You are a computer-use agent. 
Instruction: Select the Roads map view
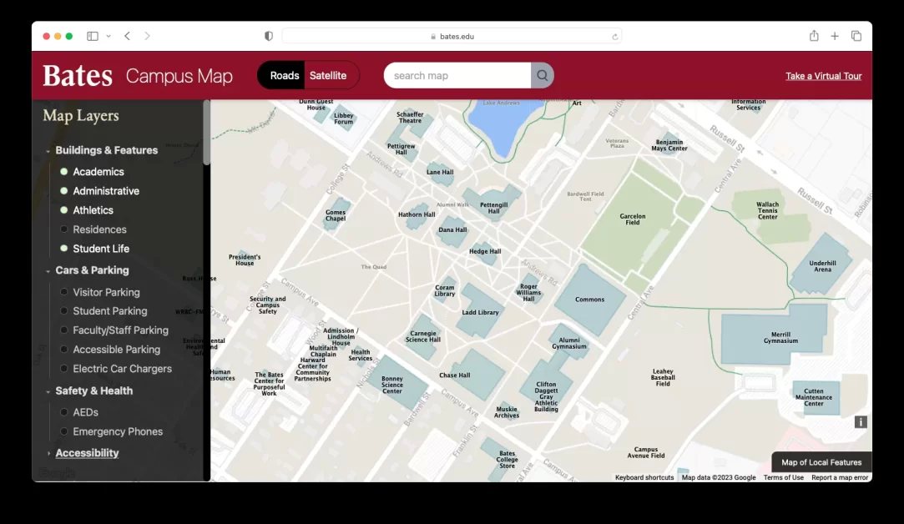(284, 74)
